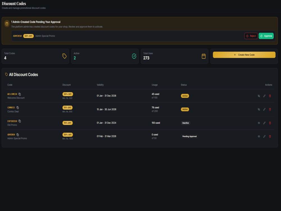Deactivate WELCOME20 via eye-off icon
281x211 pixels.
(x=259, y=96)
